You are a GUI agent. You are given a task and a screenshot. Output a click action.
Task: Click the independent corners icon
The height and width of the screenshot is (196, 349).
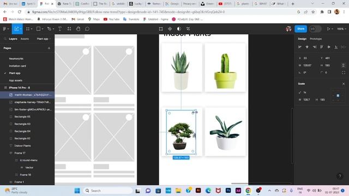pos(344,72)
